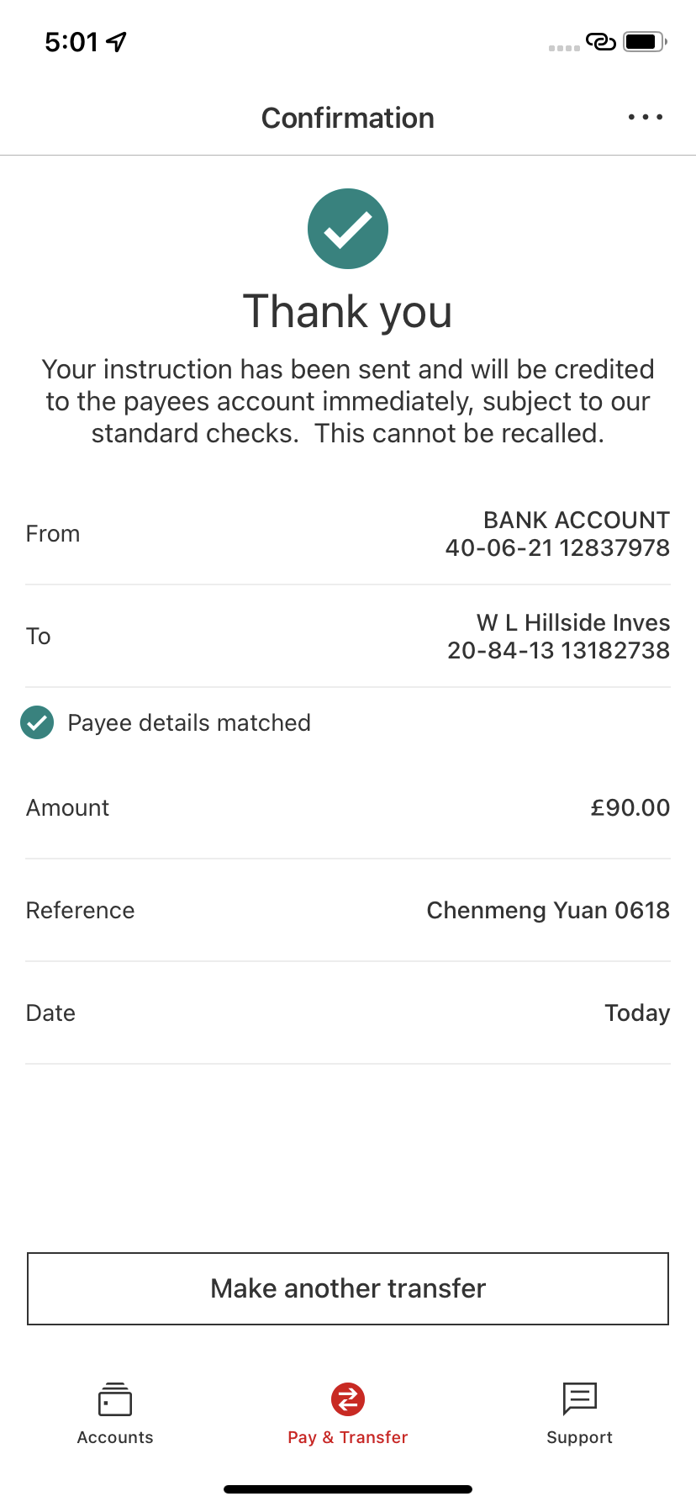Switch to the Support tab label
This screenshot has height=1507, width=696.
(x=579, y=1437)
